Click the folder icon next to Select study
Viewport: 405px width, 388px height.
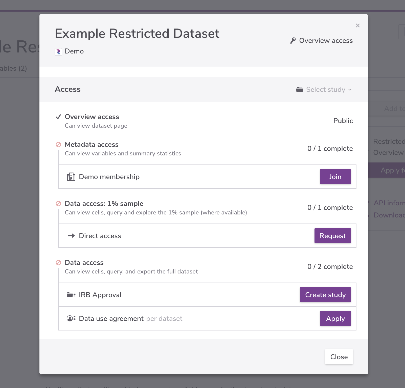(300, 90)
